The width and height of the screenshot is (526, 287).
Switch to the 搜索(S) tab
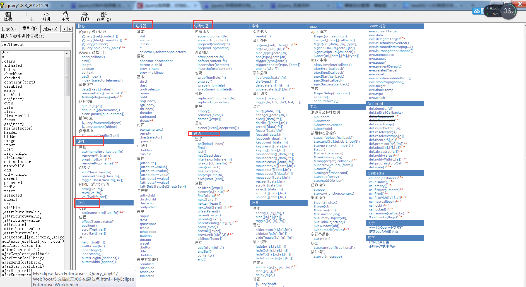coord(50,29)
